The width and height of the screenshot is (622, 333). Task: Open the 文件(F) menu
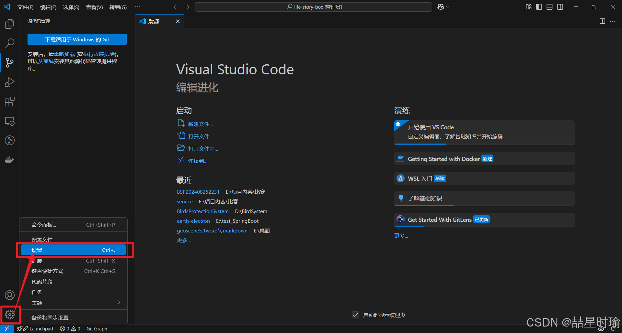[25, 7]
